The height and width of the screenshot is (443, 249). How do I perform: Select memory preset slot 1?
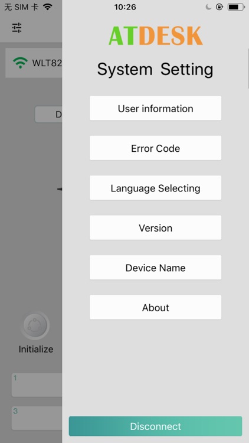pos(37,385)
